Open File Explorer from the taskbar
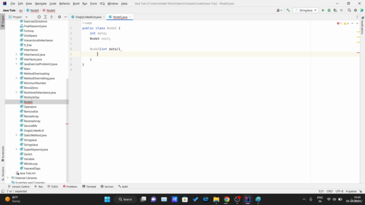The image size is (365, 205). point(216,199)
